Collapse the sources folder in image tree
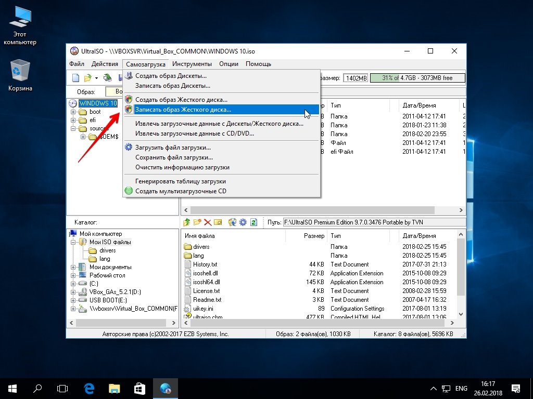533x399 pixels. click(73, 129)
